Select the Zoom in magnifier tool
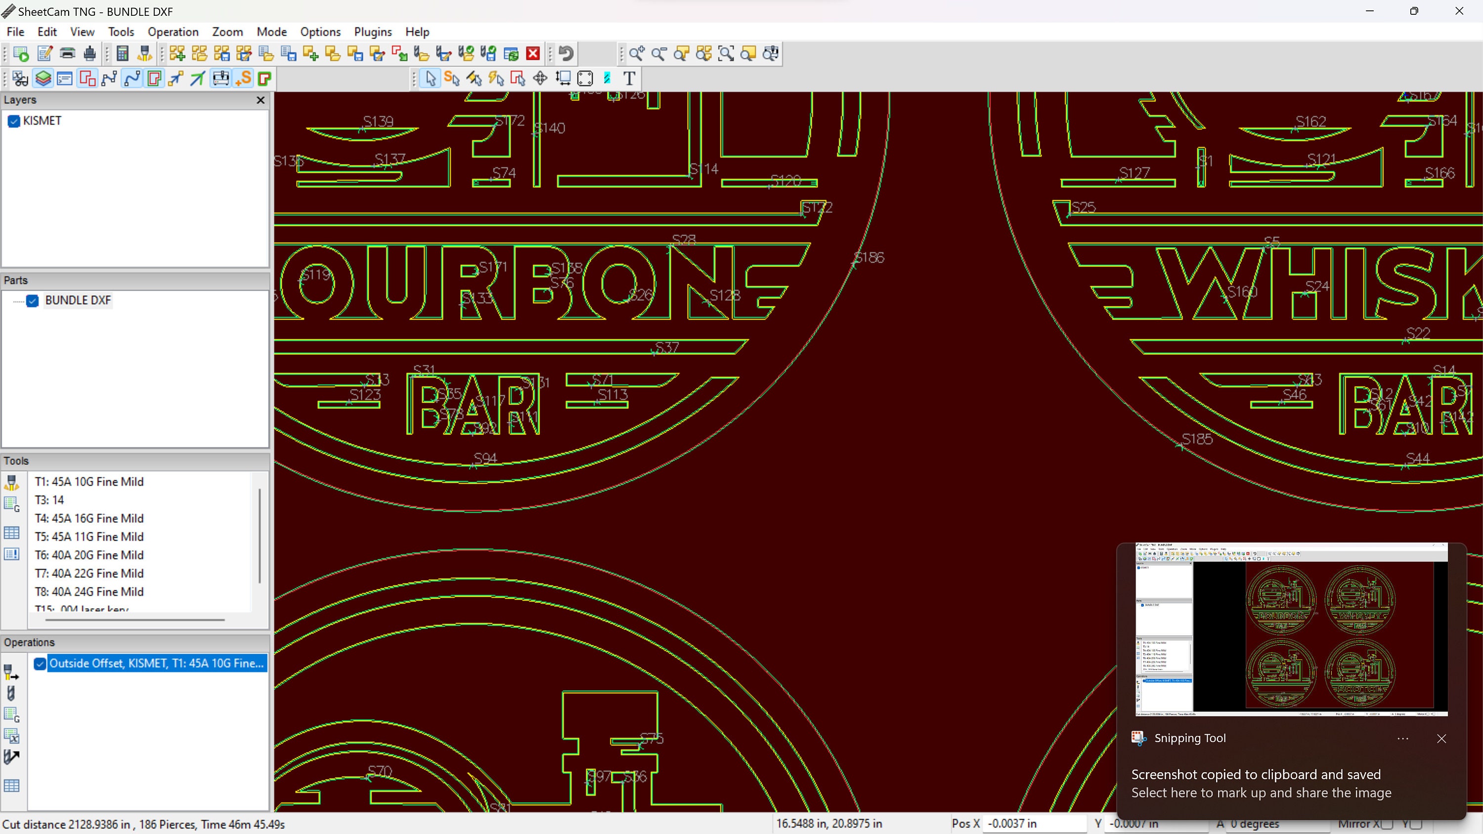 coord(637,53)
